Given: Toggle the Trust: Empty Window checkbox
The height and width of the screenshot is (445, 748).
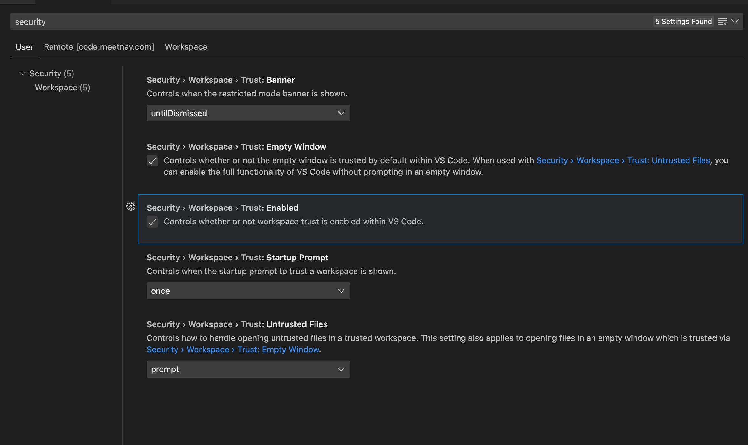Looking at the screenshot, I should click(x=152, y=161).
